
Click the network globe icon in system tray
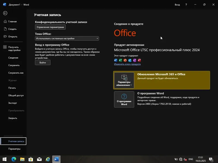pos(181,159)
